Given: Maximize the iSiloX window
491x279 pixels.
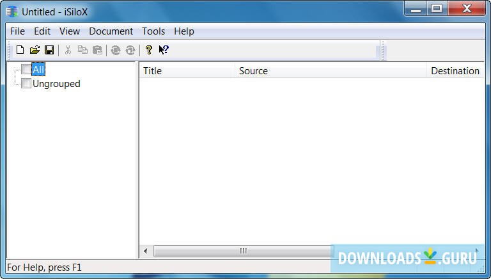Looking at the screenshot, I should (x=437, y=9).
